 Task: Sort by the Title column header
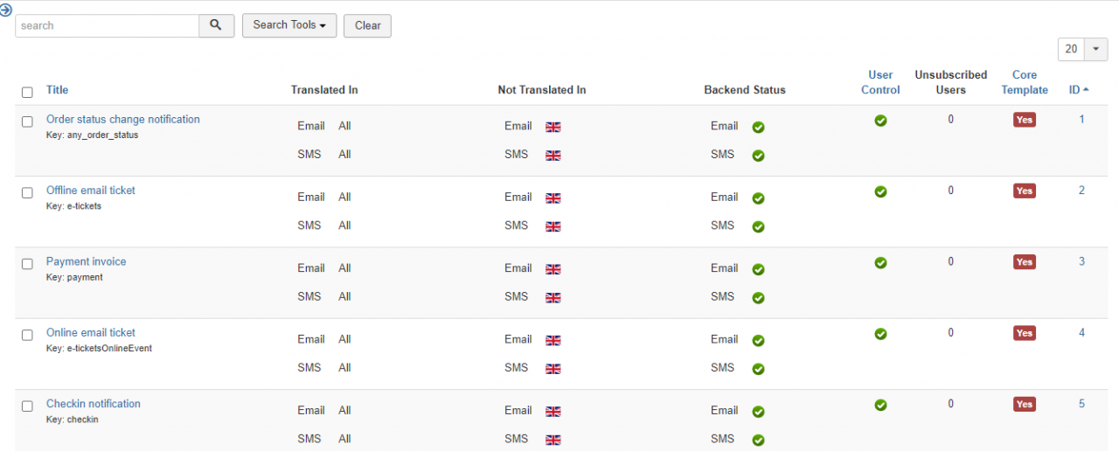[x=57, y=90]
